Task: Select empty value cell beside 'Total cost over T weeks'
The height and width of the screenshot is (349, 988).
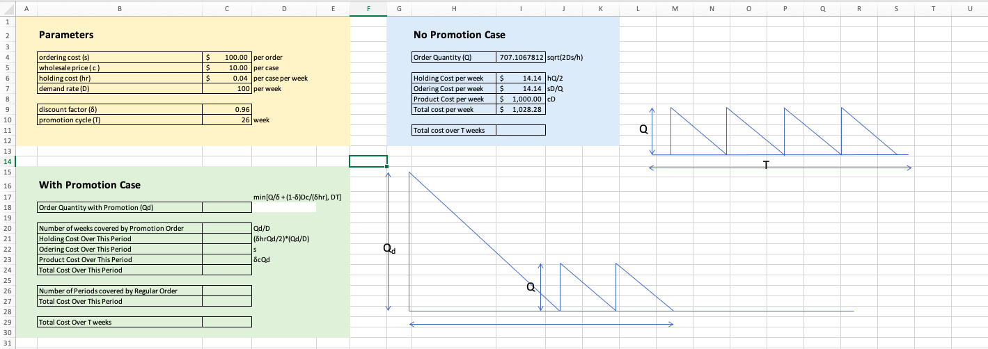Action: pos(521,130)
